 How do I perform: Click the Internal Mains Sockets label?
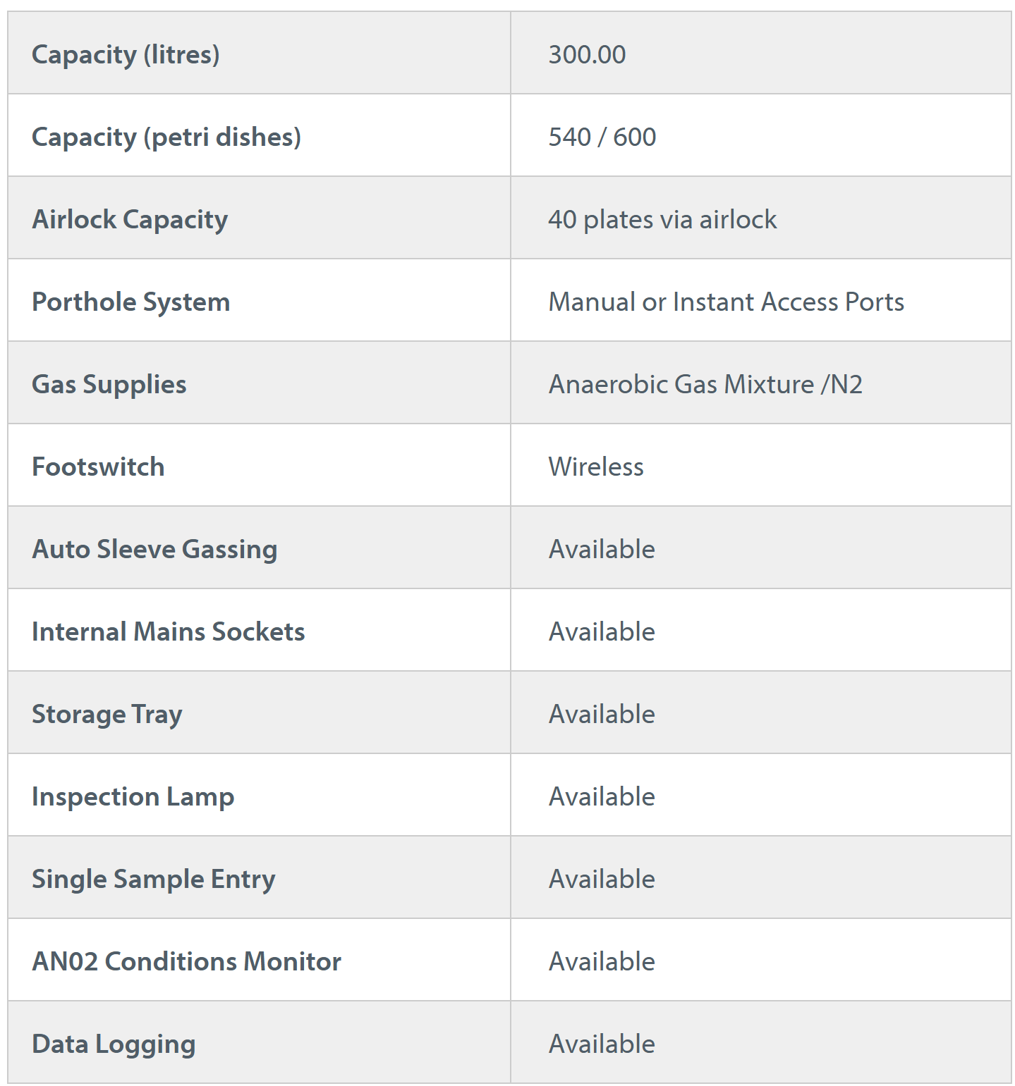169,631
